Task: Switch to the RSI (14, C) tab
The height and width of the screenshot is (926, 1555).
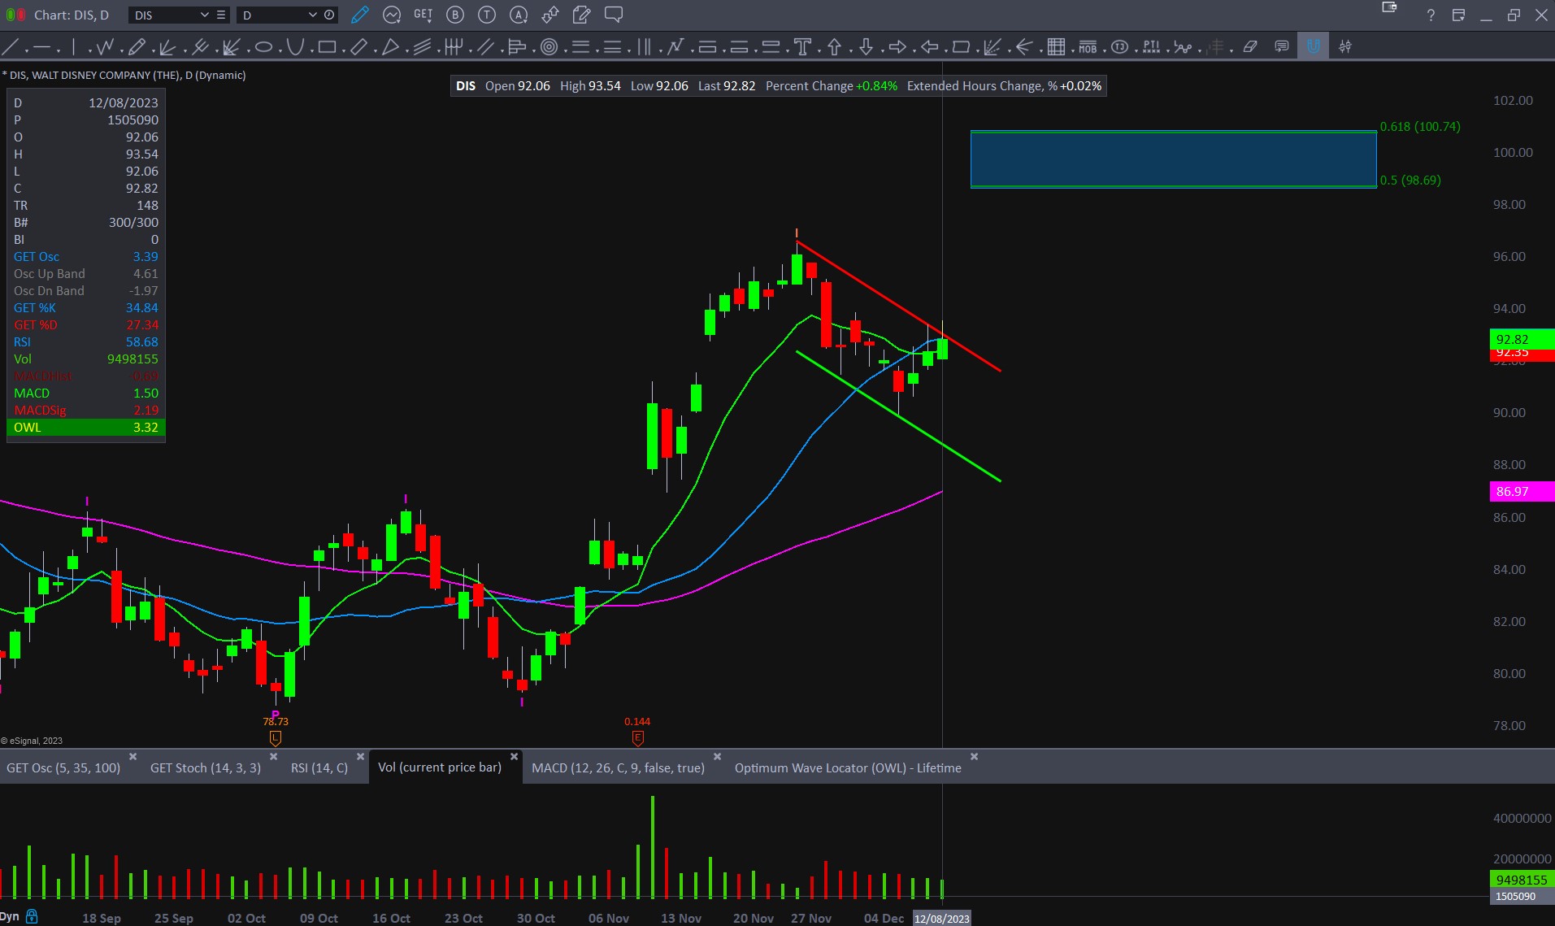Action: pos(319,767)
